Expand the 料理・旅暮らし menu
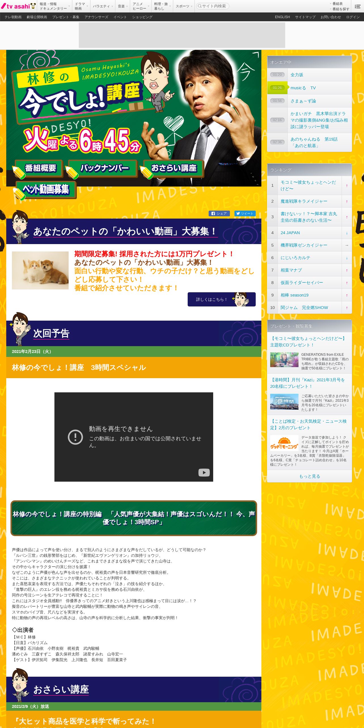Screen dimensions: 364x728 tap(162, 6)
